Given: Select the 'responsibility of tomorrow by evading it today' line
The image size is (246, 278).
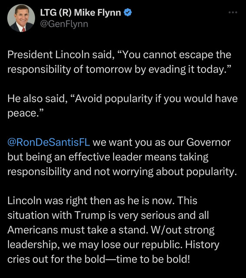Looking at the screenshot, I should tap(119, 69).
